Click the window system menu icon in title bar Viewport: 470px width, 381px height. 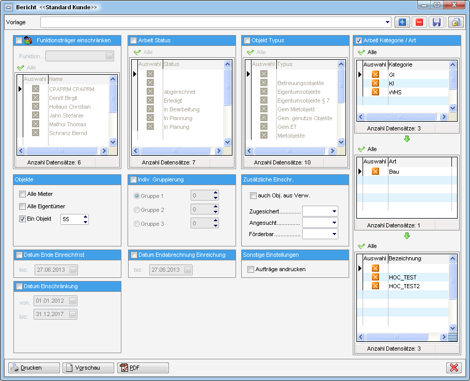[x=9, y=7]
